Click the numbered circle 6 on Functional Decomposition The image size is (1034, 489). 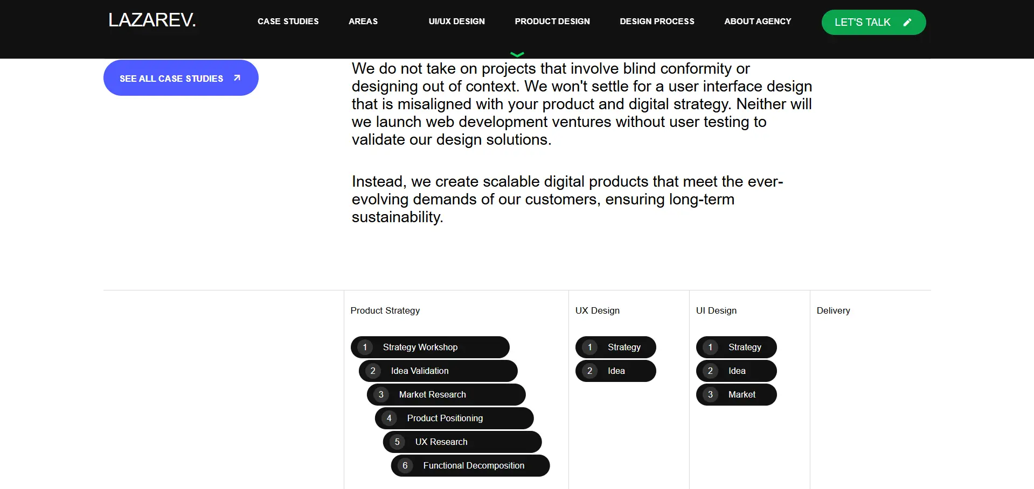(x=405, y=465)
